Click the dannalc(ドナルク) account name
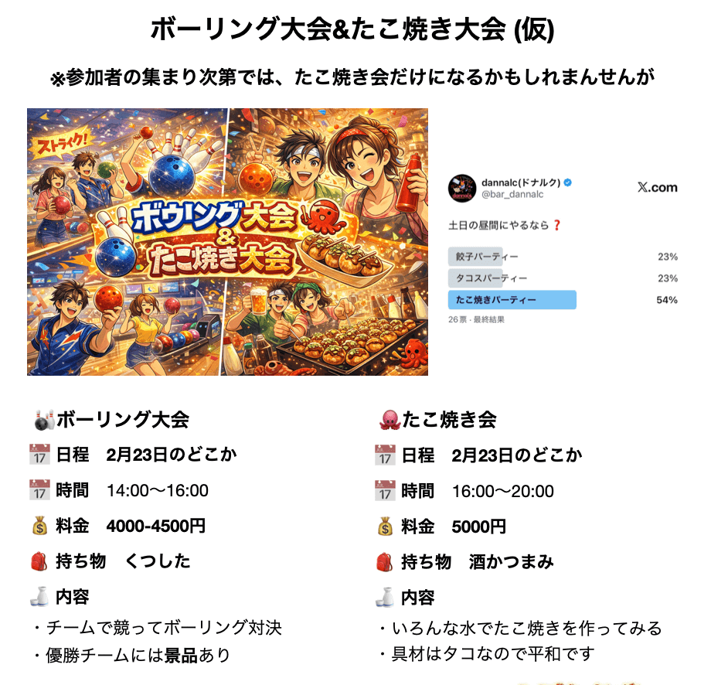Viewport: 711px width, 685px height. pos(521,182)
